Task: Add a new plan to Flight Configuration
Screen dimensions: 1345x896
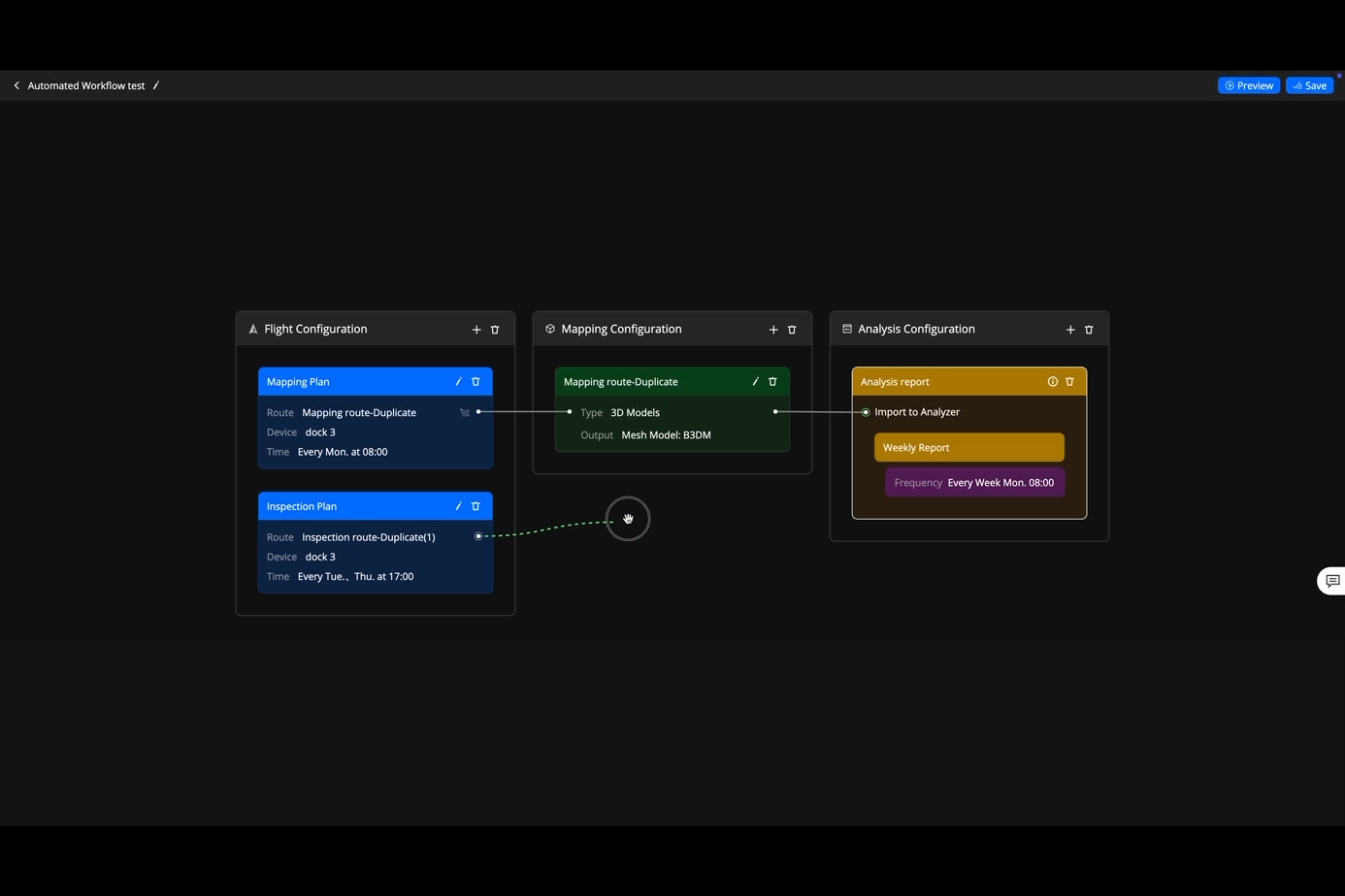Action: (x=476, y=330)
